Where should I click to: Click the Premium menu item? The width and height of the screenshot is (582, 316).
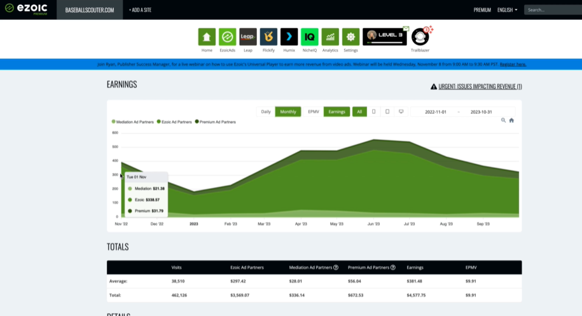pos(482,10)
